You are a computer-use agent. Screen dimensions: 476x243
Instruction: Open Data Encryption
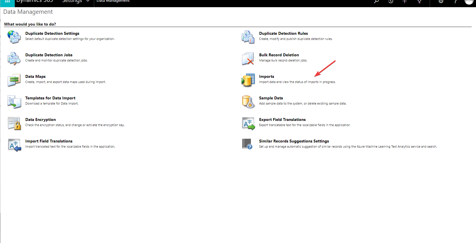tap(40, 119)
